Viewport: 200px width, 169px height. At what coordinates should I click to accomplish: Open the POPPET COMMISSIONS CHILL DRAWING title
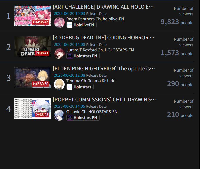point(104,100)
